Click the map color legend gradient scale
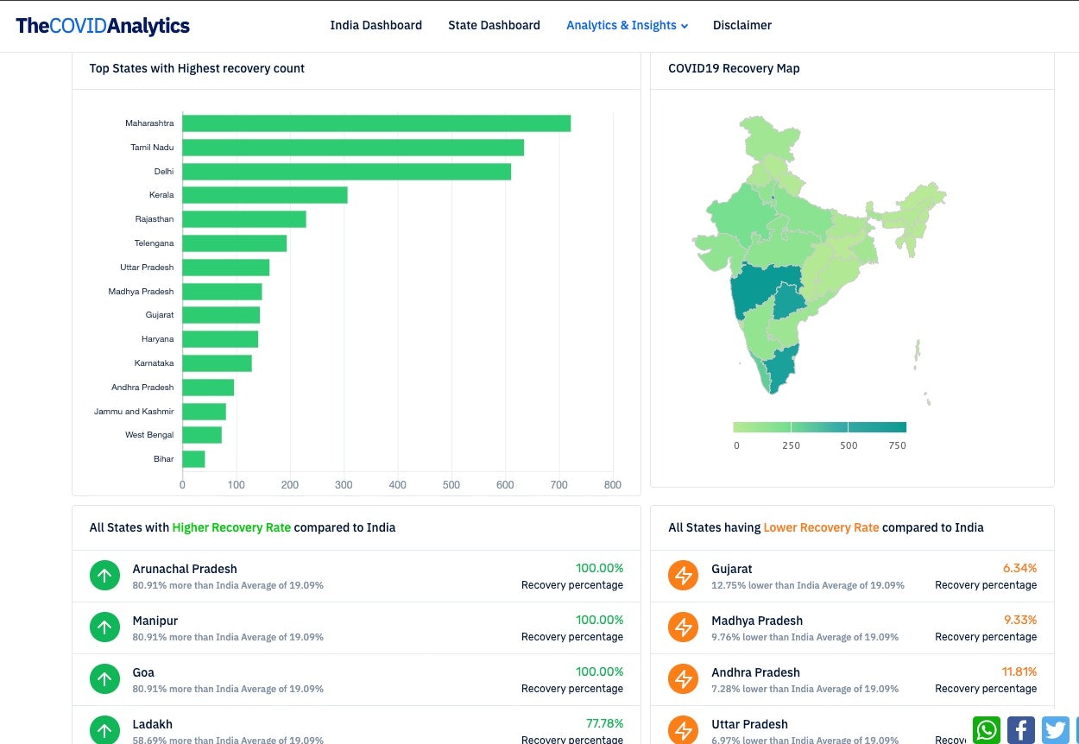The image size is (1079, 744). point(818,426)
